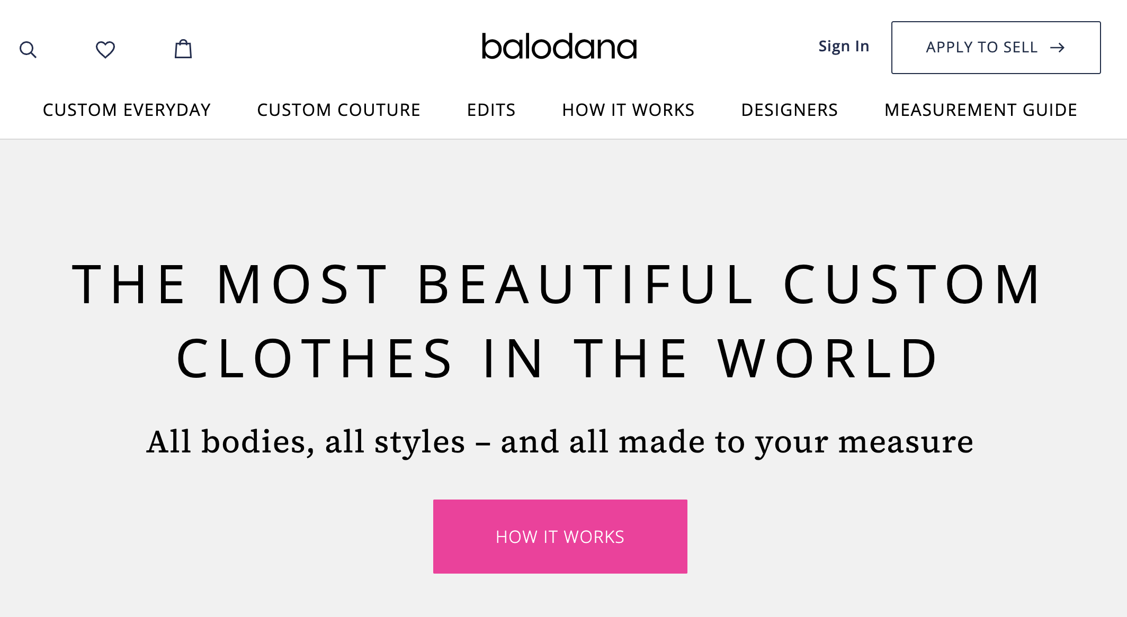Viewport: 1127px width, 617px height.
Task: Click the word measure in the tagline
Action: (x=906, y=442)
